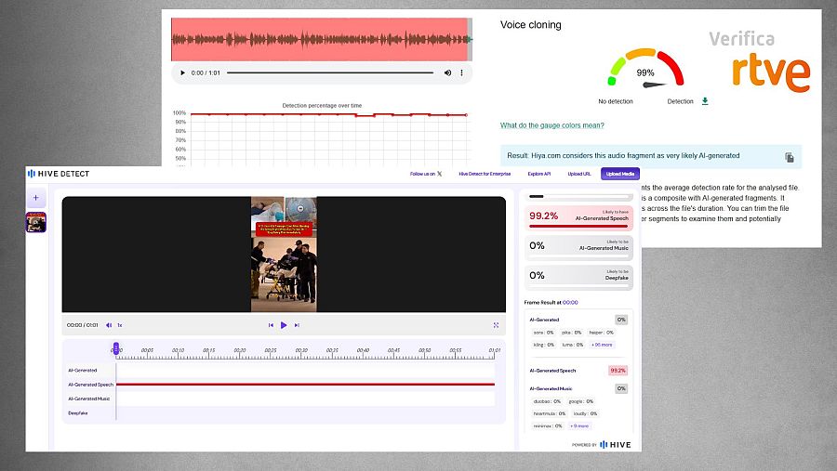Image resolution: width=837 pixels, height=471 pixels.
Task: Click the video preview frame
Action: tap(284, 255)
